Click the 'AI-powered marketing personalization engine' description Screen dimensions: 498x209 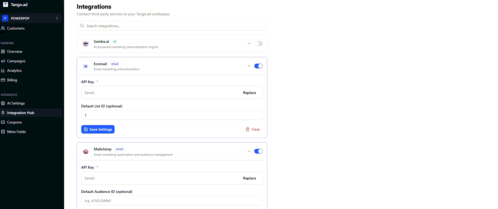pyautogui.click(x=126, y=47)
